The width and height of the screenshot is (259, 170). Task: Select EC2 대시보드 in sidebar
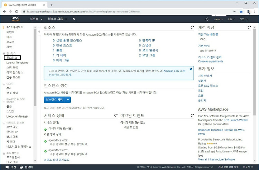coord(15,27)
